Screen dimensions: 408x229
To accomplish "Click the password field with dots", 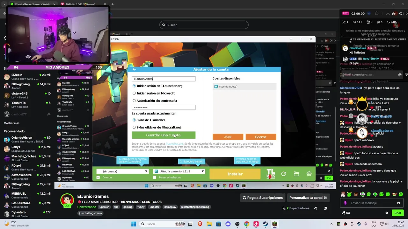I will click(164, 108).
